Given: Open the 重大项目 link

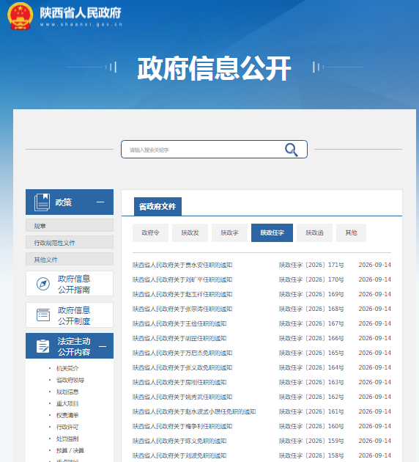Looking at the screenshot, I should click(67, 403).
